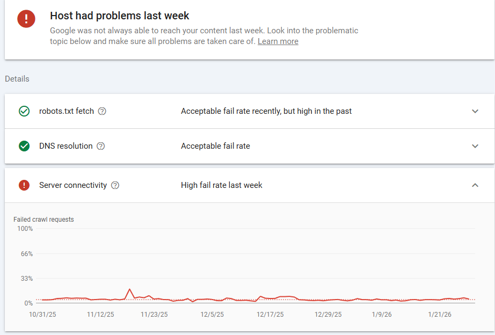Click 'High fail rate last week' status text
Screen dimensions: 495x335
222,185
